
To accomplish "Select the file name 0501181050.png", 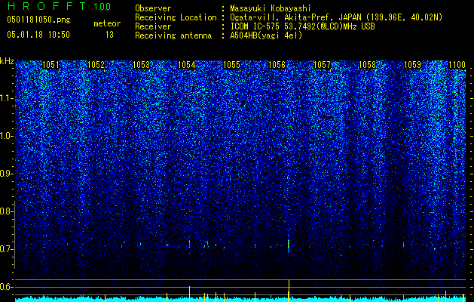I will [38, 20].
